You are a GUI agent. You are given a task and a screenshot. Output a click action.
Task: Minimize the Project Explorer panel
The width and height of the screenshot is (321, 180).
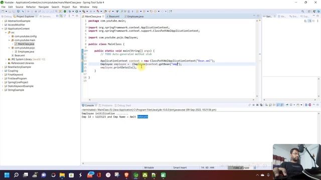click(x=73, y=16)
